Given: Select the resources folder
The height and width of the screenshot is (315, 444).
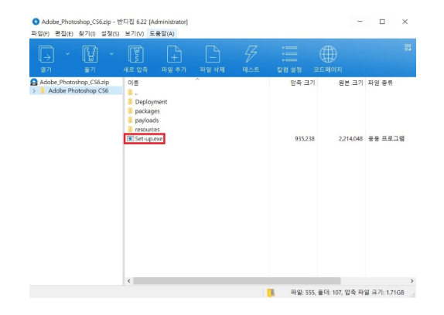Looking at the screenshot, I should coord(147,130).
